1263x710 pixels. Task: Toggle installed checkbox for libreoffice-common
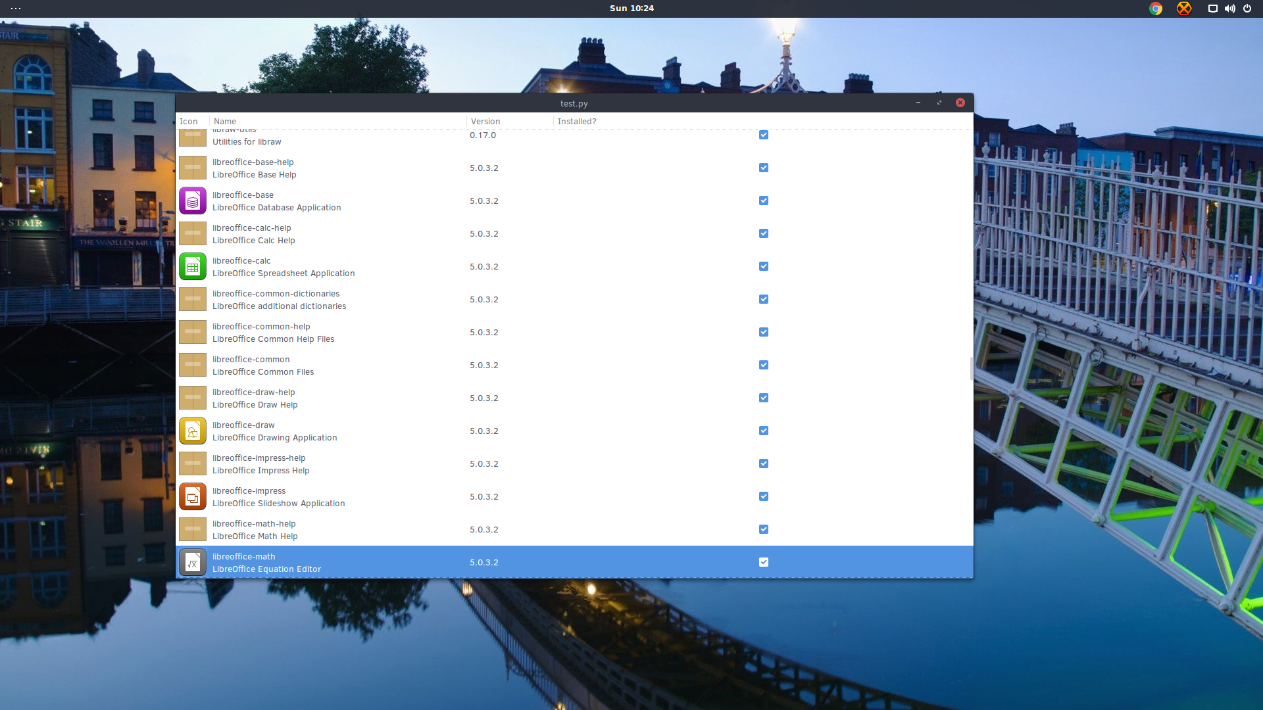click(x=764, y=365)
